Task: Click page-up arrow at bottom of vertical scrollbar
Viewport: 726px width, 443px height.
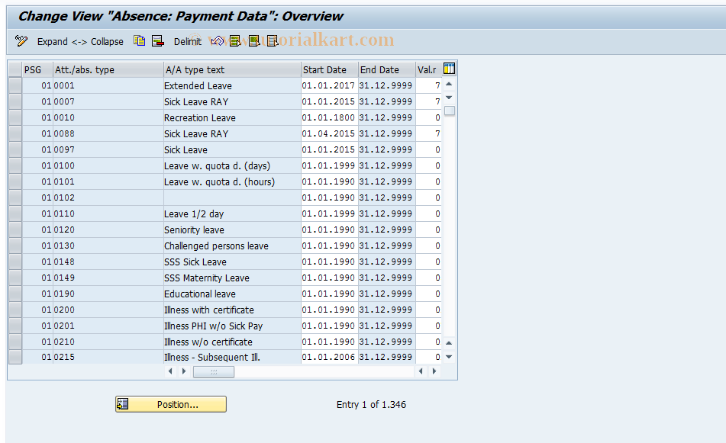Action: click(x=449, y=343)
